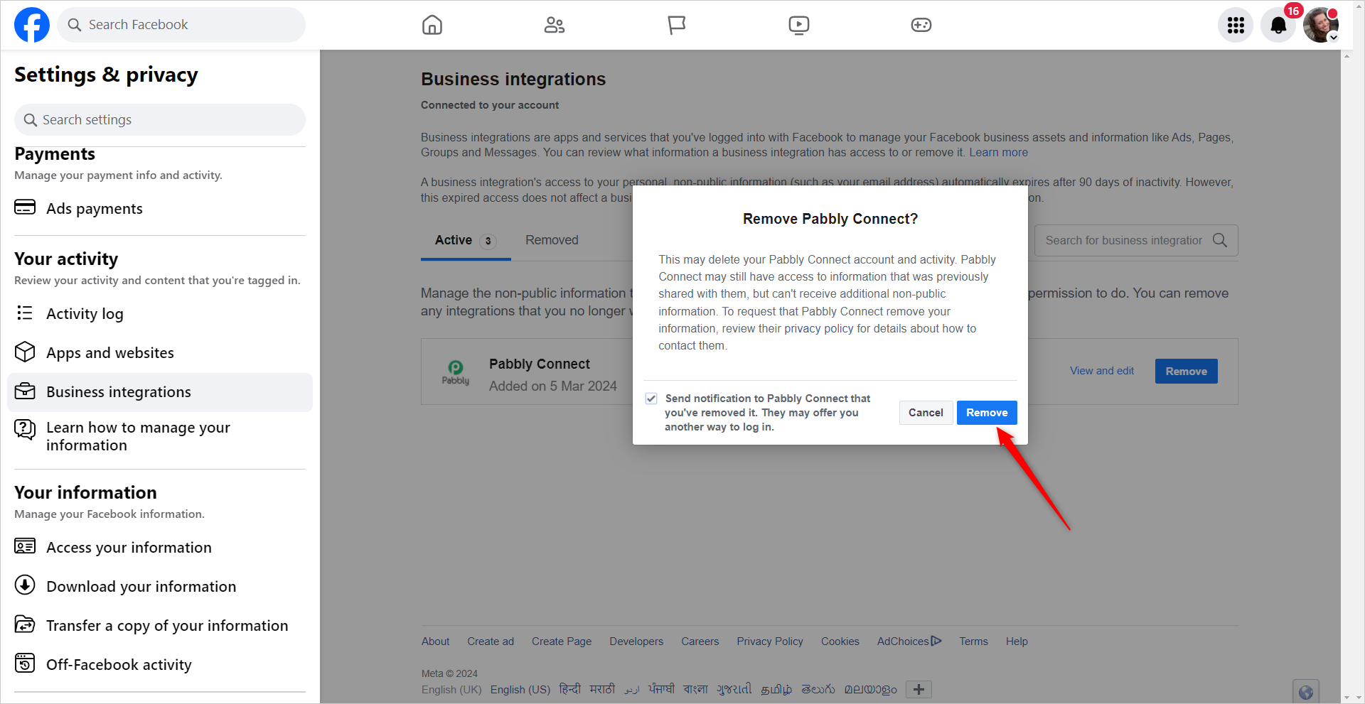
Task: Go to the Home feed icon
Action: [x=432, y=25]
